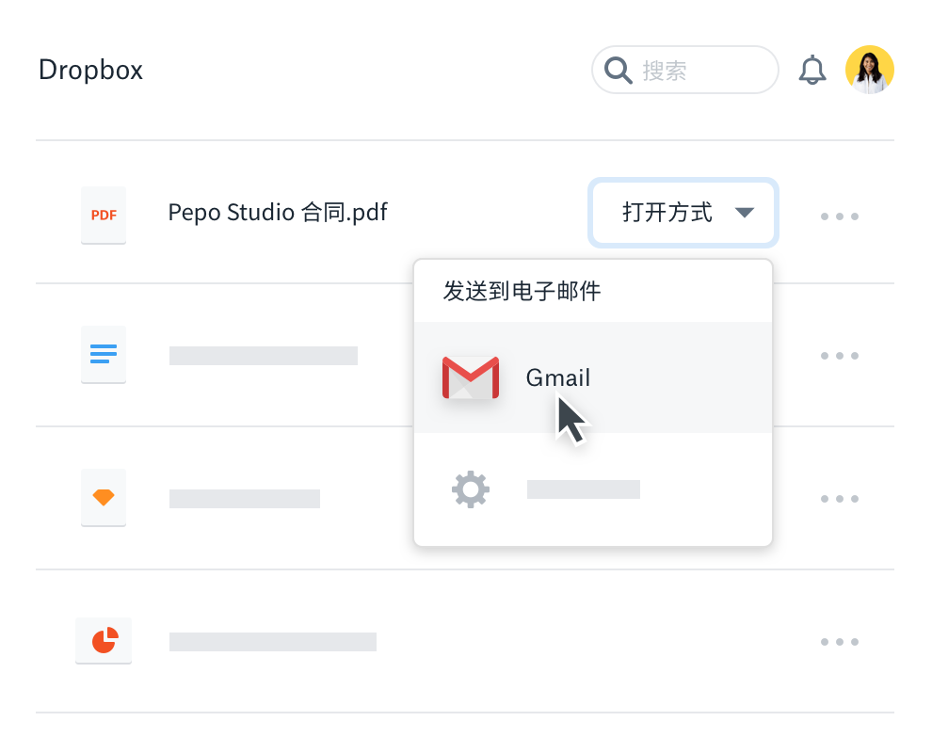932x753 pixels.
Task: Select the placeholder name of presentation file
Action: click(x=273, y=642)
